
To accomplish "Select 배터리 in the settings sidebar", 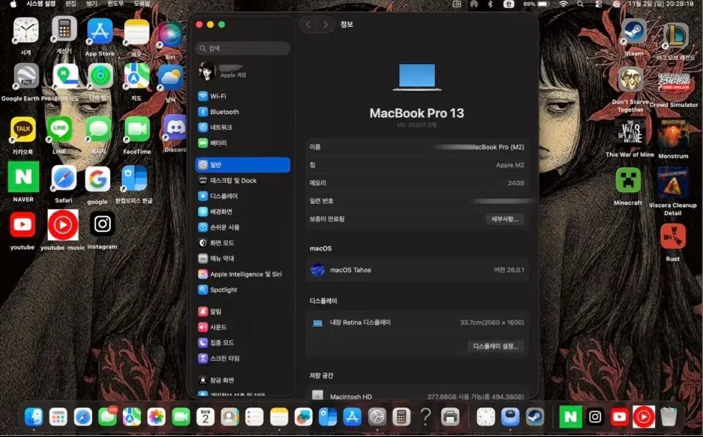I will [x=243, y=143].
